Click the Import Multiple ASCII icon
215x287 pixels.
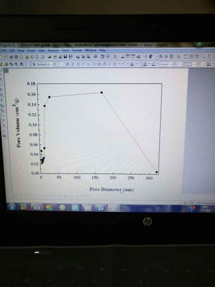[x=88, y=57]
